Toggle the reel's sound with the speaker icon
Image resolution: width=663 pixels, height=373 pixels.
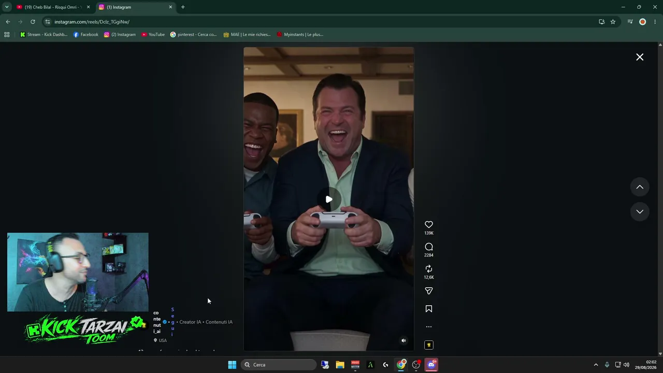(403, 340)
